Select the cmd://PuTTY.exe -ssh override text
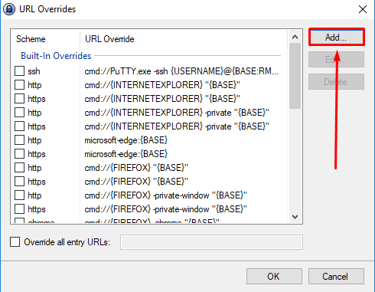Viewport: 375px width, 292px height. tap(181, 71)
